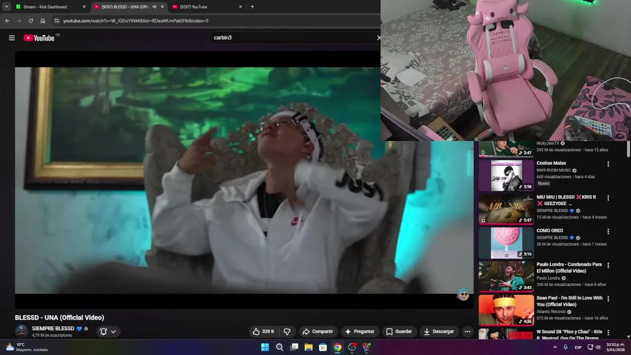Expand notification bell subscription options
631x355 pixels.
point(108,331)
